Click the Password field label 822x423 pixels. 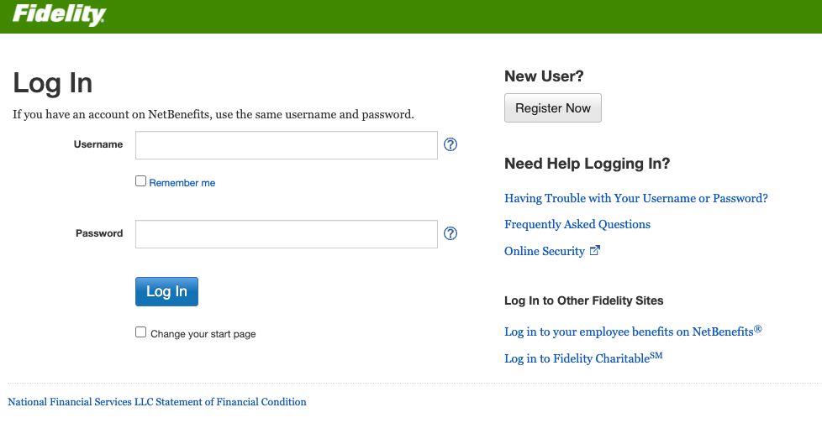(99, 233)
